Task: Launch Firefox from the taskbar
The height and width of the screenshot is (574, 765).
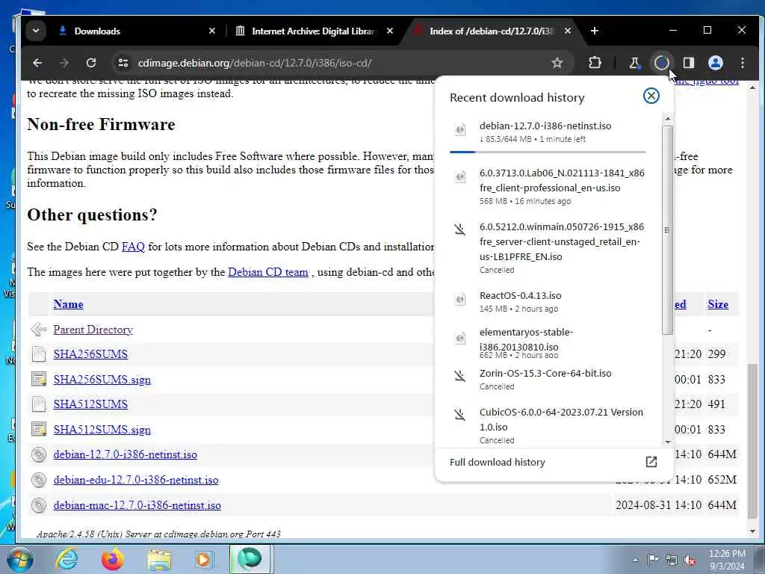Action: pyautogui.click(x=112, y=559)
